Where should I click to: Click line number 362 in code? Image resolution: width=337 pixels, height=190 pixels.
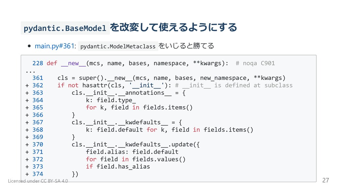[38, 85]
